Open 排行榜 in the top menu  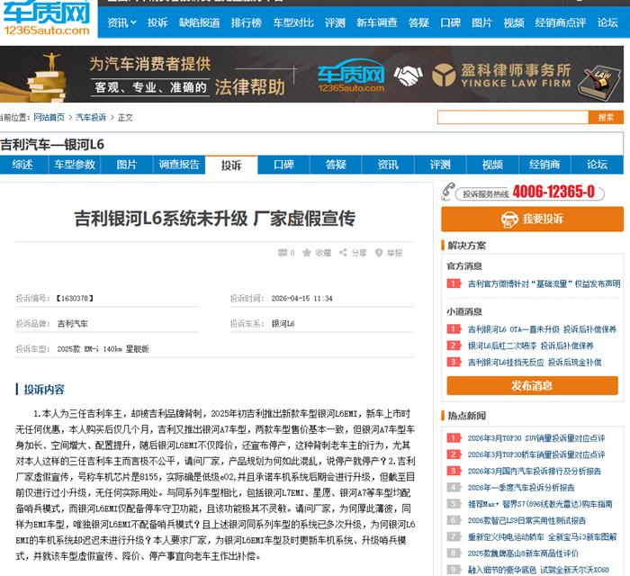coord(246,22)
